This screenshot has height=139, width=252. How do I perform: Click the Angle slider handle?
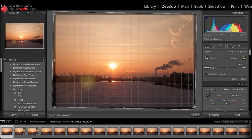tap(228, 68)
